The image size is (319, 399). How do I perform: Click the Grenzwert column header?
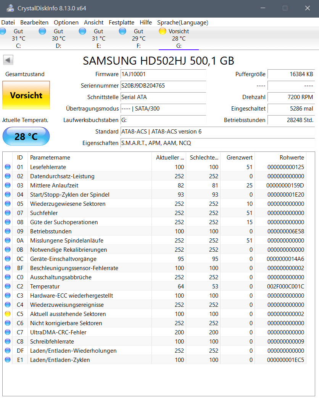tap(238, 158)
